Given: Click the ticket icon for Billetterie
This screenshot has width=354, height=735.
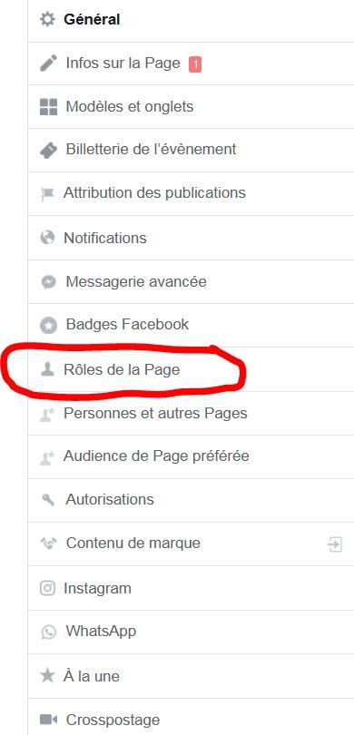Looking at the screenshot, I should point(48,150).
